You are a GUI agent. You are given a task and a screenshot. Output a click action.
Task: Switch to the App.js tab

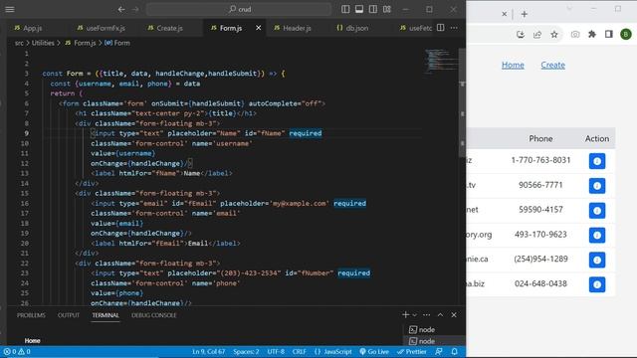29,28
